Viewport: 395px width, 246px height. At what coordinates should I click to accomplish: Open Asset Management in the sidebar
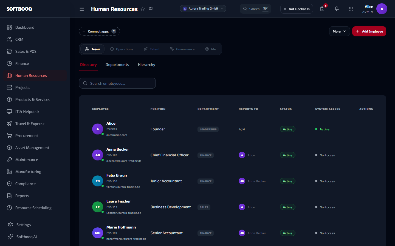(35, 148)
